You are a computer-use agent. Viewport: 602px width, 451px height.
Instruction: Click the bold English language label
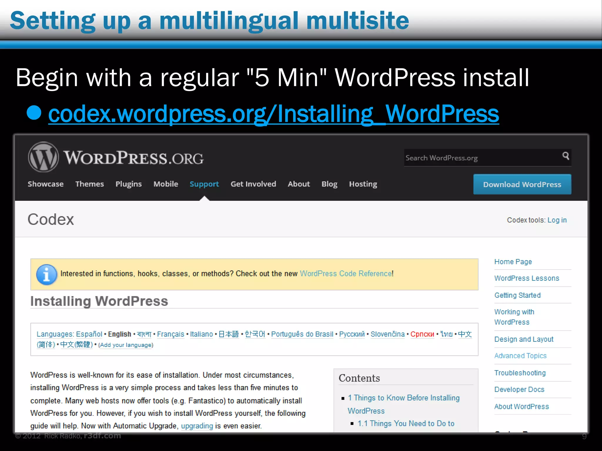pos(120,334)
